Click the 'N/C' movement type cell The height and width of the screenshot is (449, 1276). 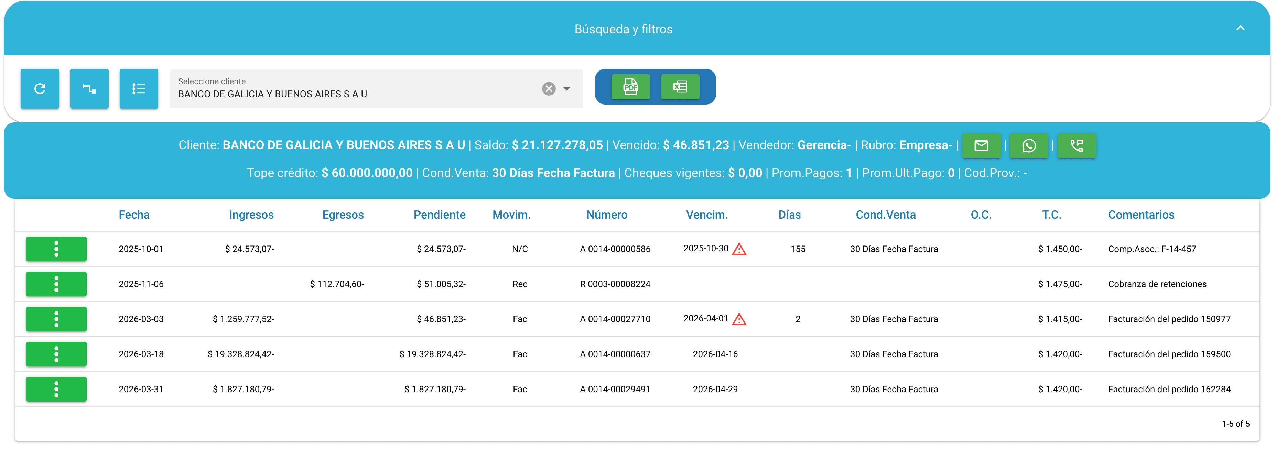point(520,249)
